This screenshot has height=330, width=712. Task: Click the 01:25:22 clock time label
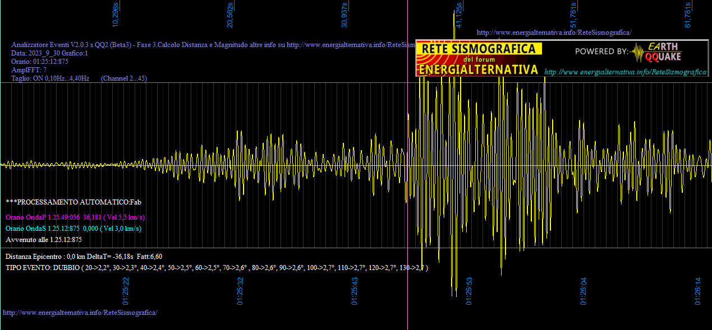[x=126, y=291]
